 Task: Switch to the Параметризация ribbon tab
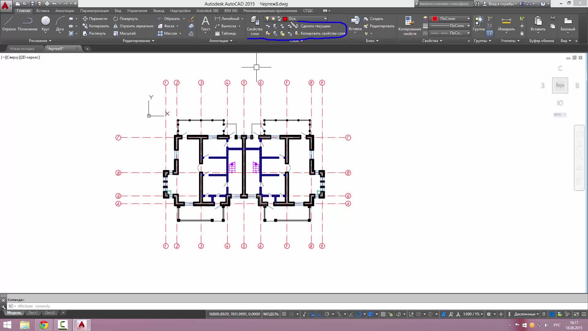94,11
